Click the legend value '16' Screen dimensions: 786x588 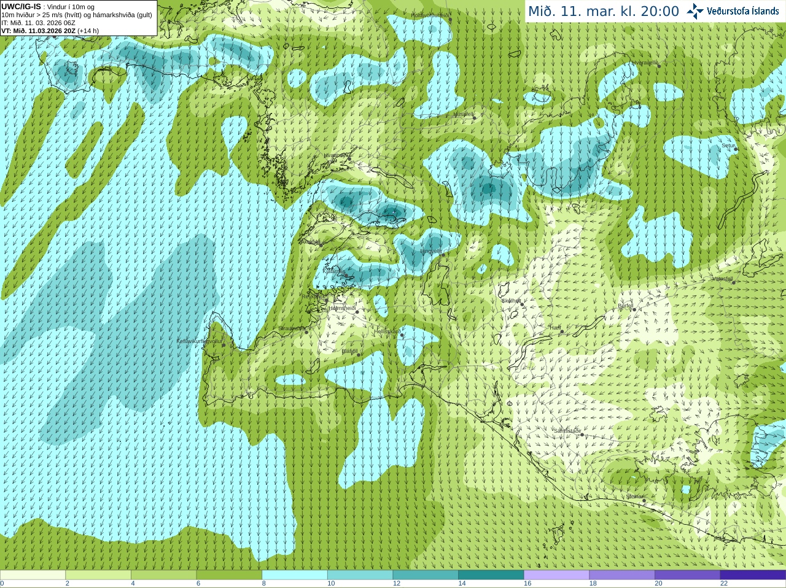[527, 584]
